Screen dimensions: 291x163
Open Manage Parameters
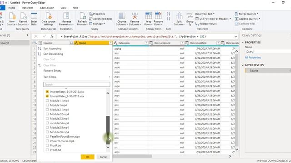pyautogui.click(x=66, y=19)
